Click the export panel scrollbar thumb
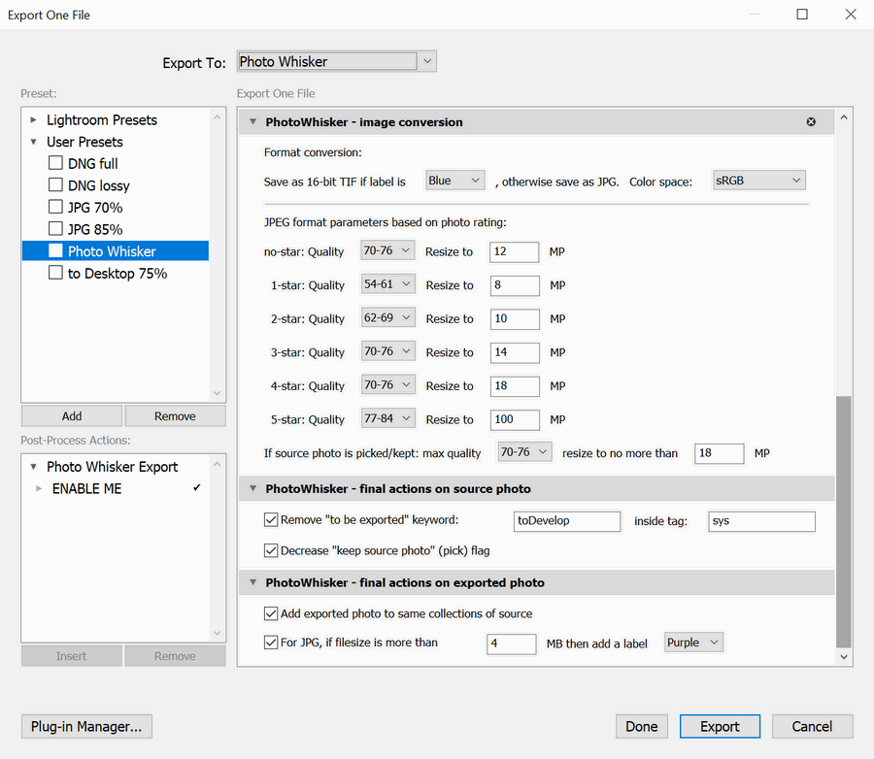Viewport: 874px width, 759px height. (x=844, y=521)
